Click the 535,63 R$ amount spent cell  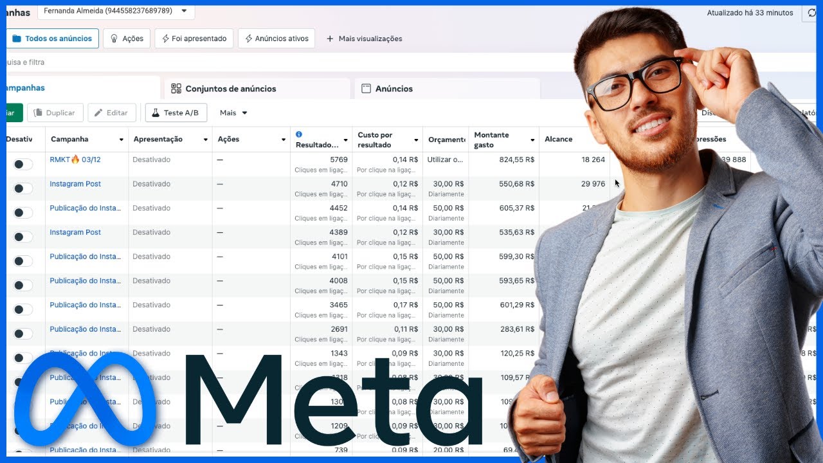point(516,232)
